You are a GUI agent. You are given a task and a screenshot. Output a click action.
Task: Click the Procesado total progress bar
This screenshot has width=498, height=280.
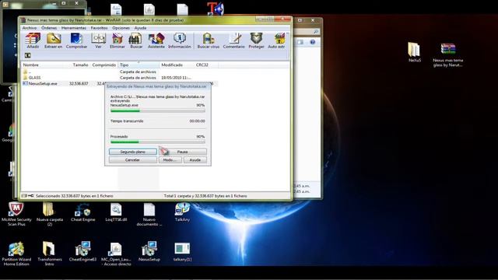click(x=157, y=142)
